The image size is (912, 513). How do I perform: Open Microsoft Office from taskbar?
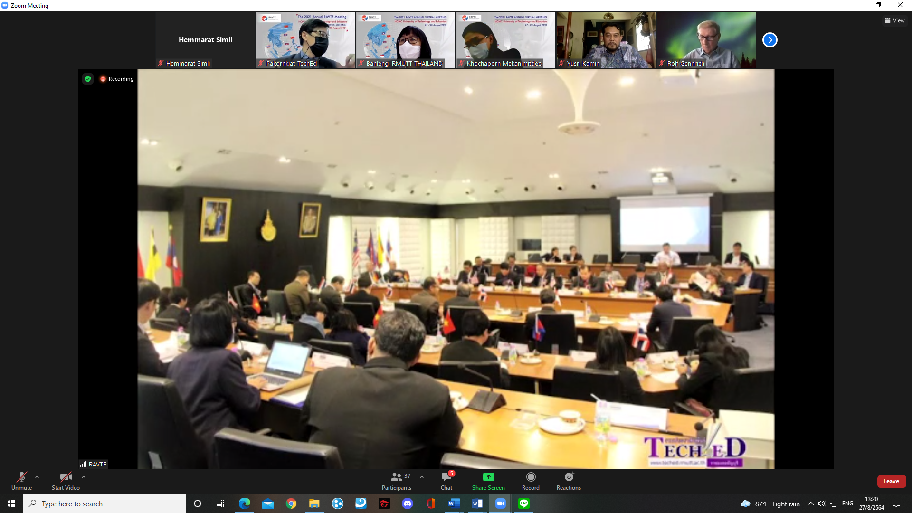coord(431,503)
